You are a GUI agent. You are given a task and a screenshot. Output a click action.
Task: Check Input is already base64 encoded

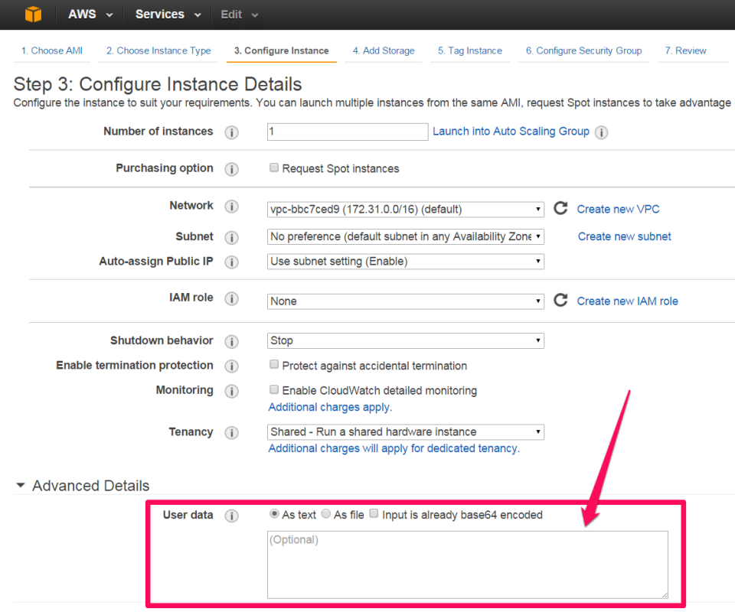tap(374, 513)
